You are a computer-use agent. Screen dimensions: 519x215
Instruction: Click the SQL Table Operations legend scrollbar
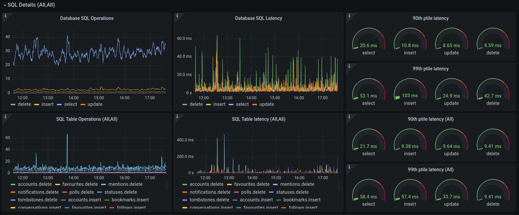[167, 186]
